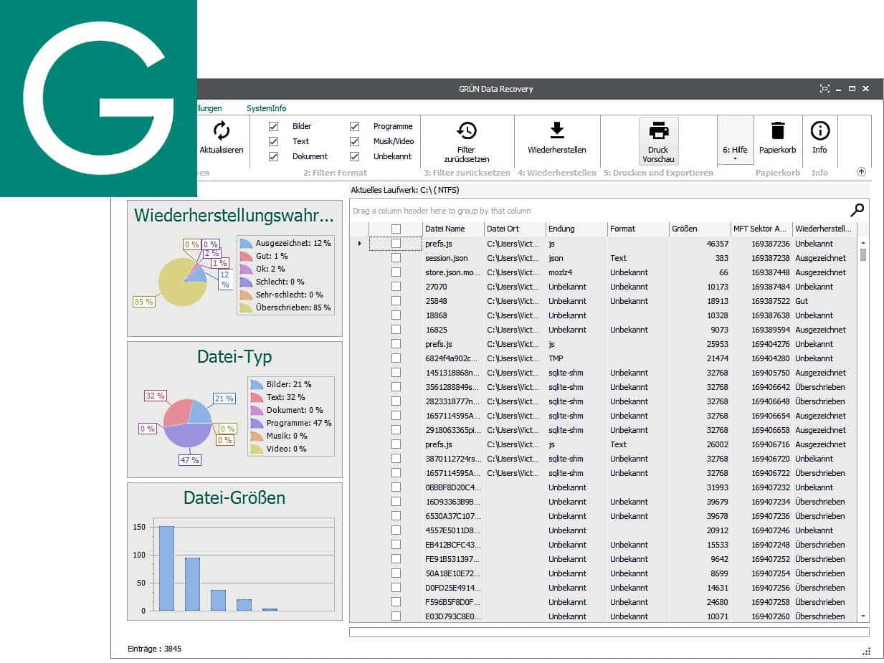This screenshot has width=884, height=663.
Task: Open Druck Vorschau printer icon
Action: 658,131
